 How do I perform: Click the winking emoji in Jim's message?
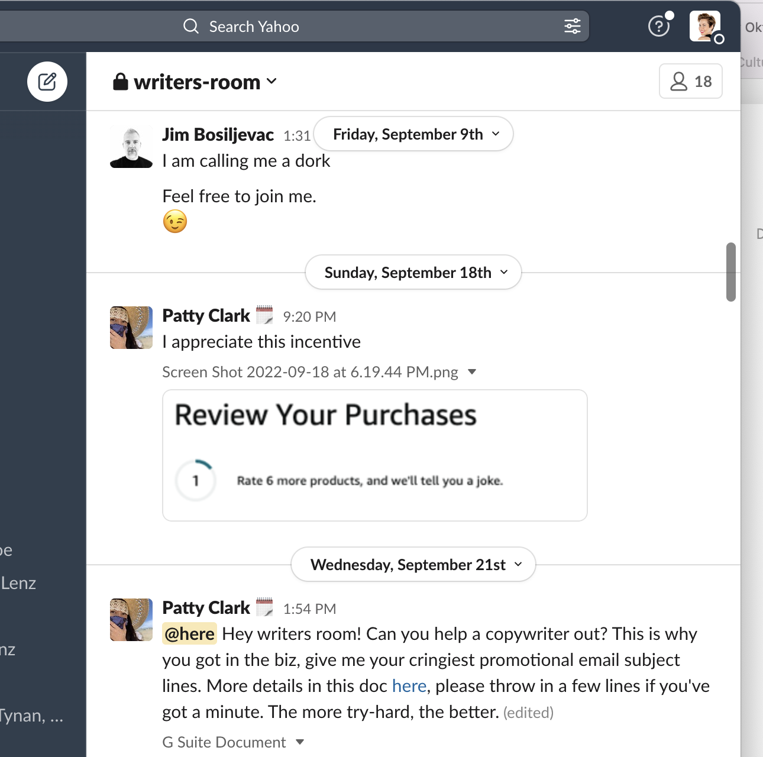(175, 222)
